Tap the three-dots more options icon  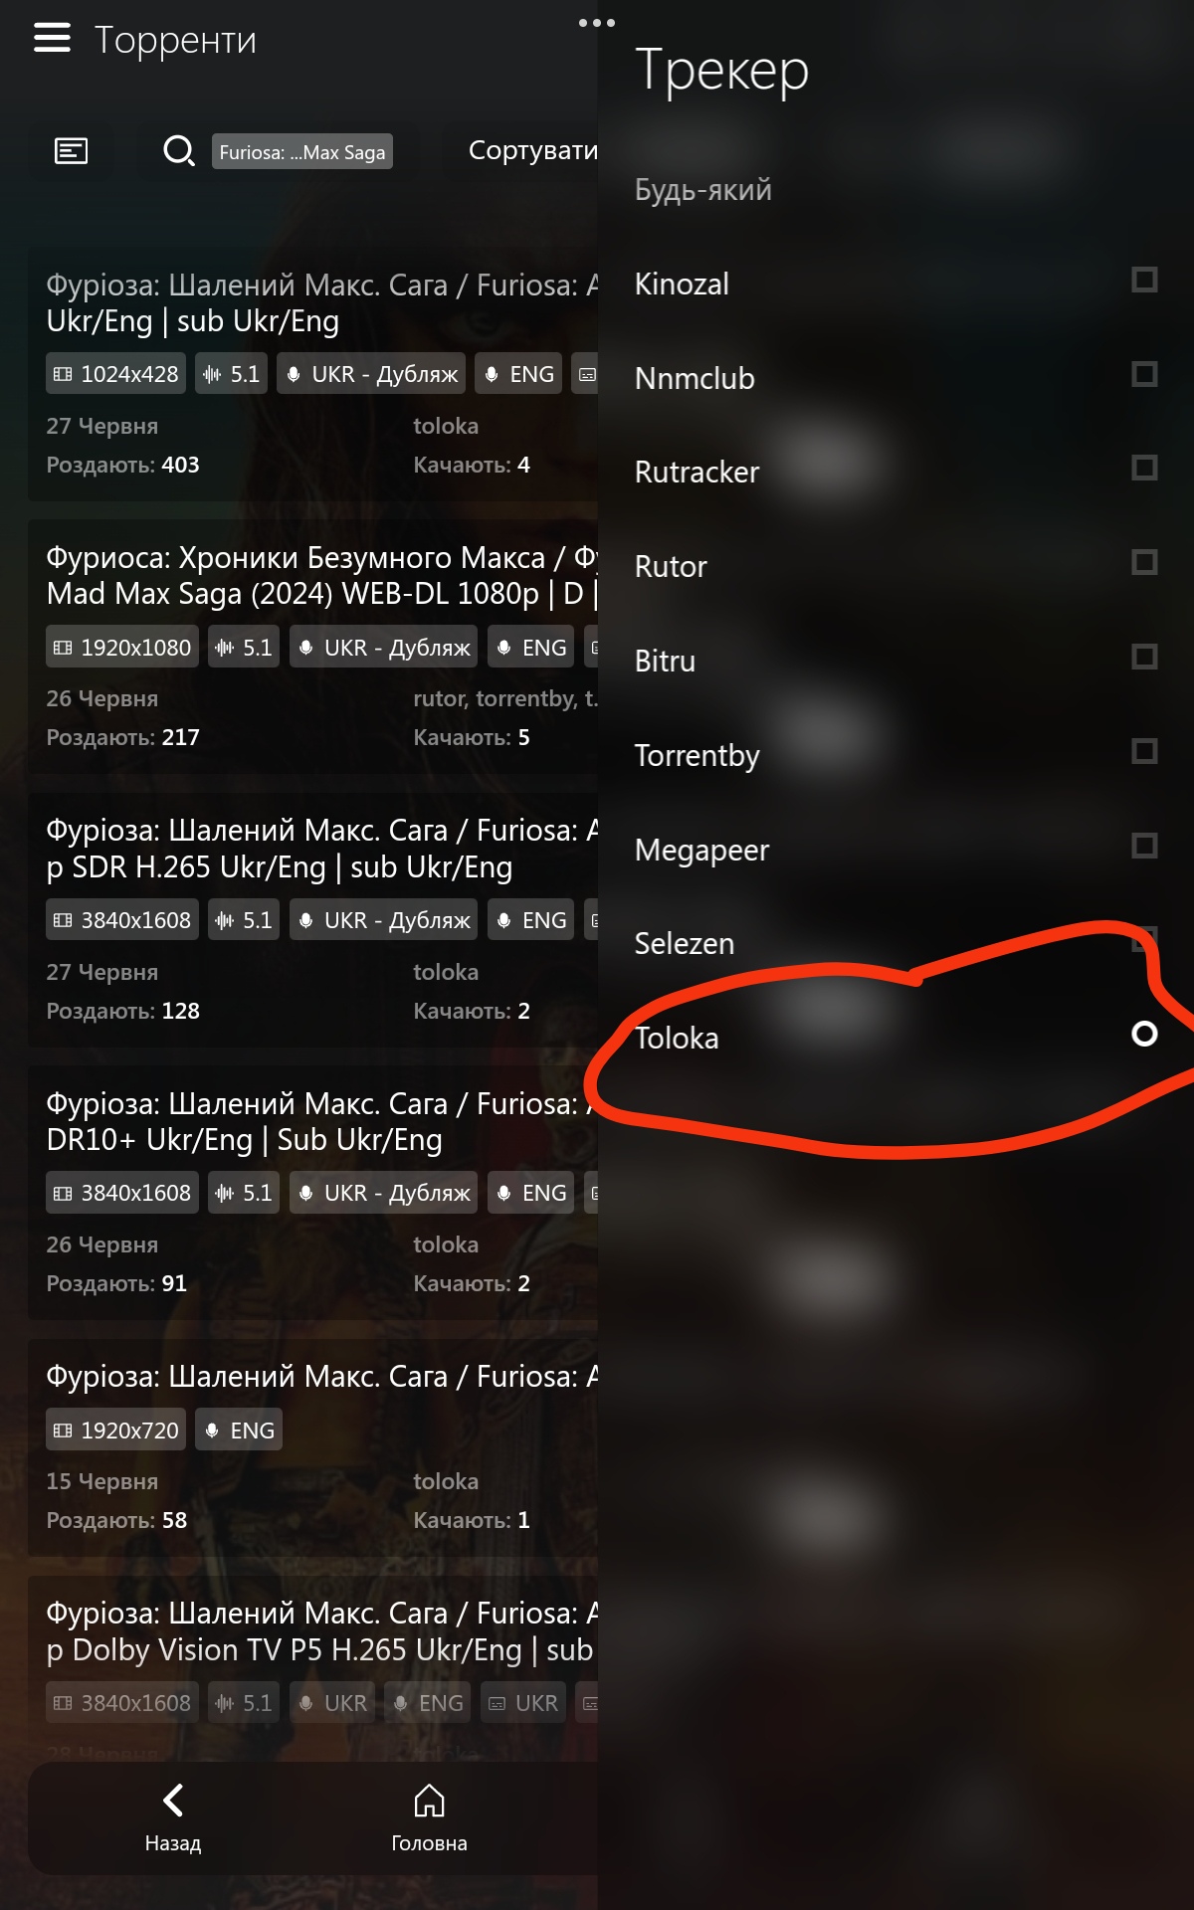click(x=597, y=23)
